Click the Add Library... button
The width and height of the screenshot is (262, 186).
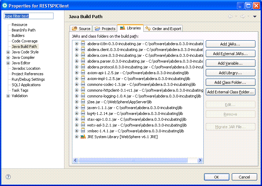(x=230, y=73)
